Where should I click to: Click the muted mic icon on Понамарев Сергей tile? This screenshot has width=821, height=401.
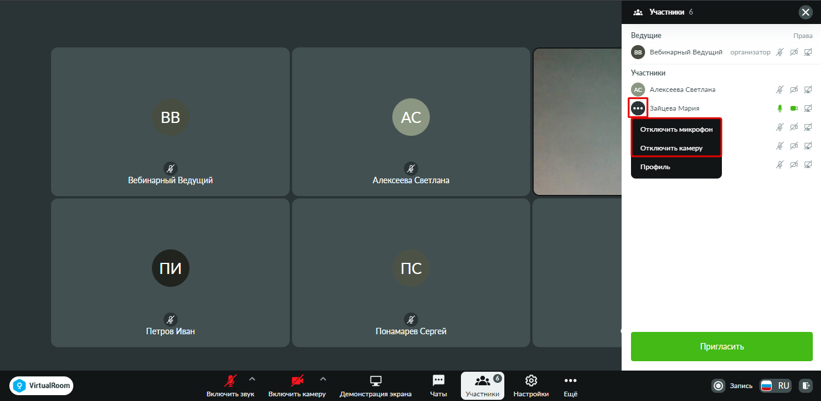(x=411, y=320)
